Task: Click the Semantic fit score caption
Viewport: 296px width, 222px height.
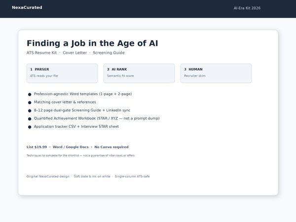Action: point(120,76)
